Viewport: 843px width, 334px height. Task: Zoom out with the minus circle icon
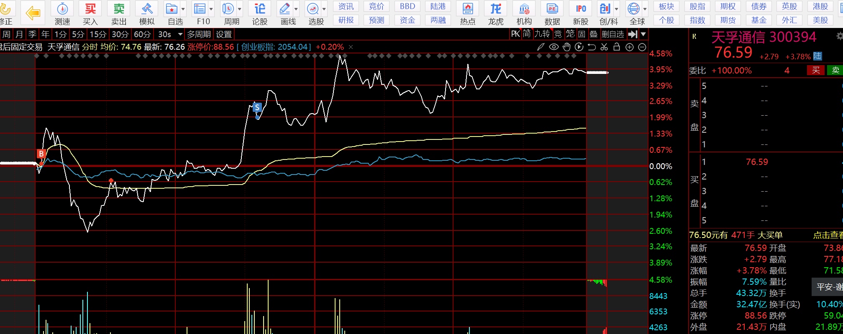point(642,47)
